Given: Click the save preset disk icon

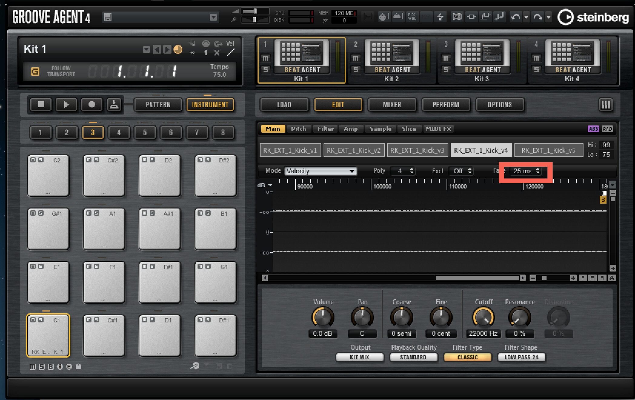Looking at the screenshot, I should point(108,17).
